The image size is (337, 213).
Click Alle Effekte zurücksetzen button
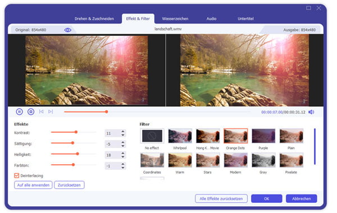click(221, 198)
